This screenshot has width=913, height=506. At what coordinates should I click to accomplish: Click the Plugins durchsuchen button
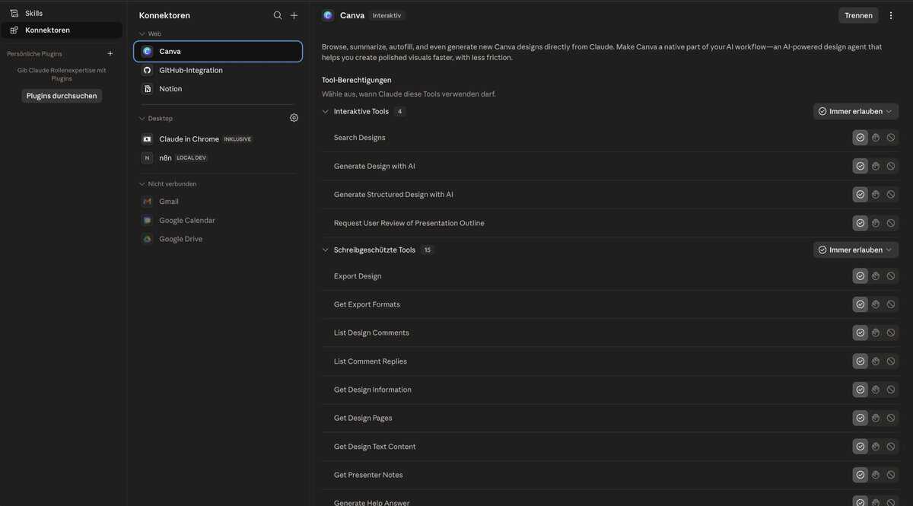[x=62, y=96]
